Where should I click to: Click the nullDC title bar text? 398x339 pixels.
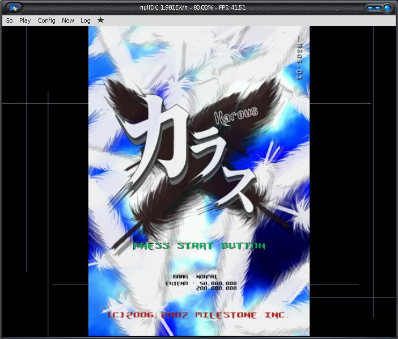(x=193, y=7)
